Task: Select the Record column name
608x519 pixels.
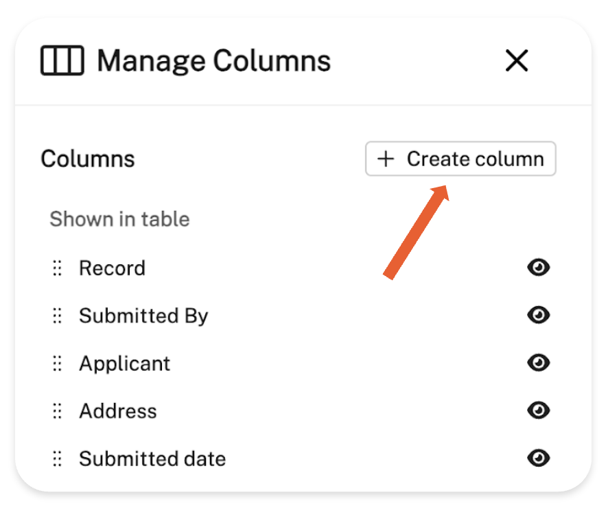Action: tap(113, 268)
